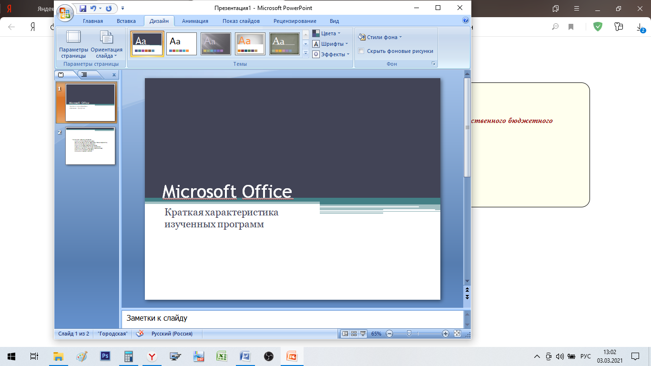The height and width of the screenshot is (366, 651).
Task: Open Word from the taskbar
Action: (x=245, y=356)
